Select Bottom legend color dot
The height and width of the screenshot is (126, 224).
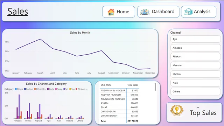pos(25,89)
